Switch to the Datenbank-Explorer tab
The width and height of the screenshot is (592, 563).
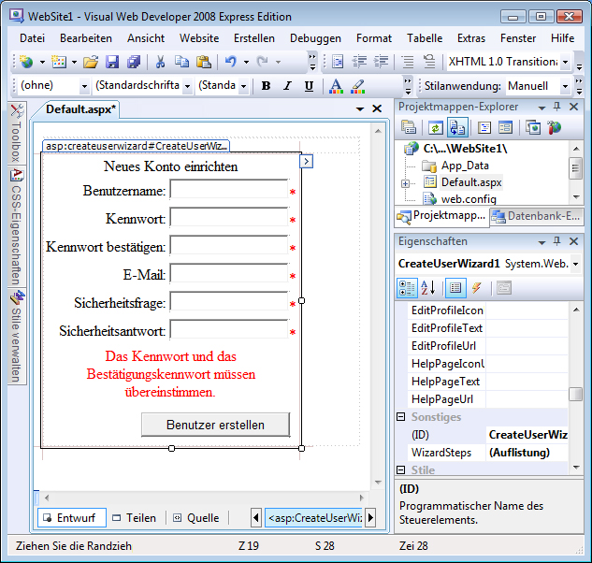click(536, 216)
